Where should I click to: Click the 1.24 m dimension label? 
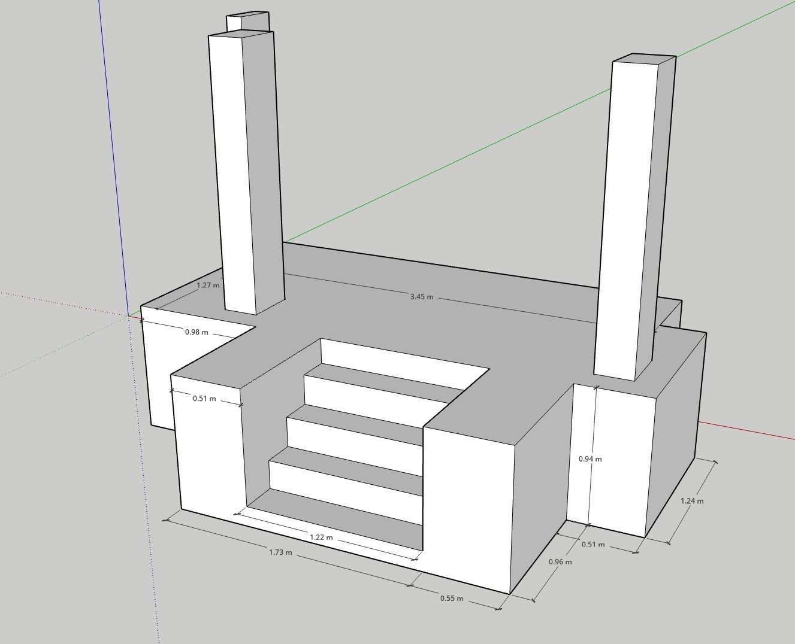point(692,501)
